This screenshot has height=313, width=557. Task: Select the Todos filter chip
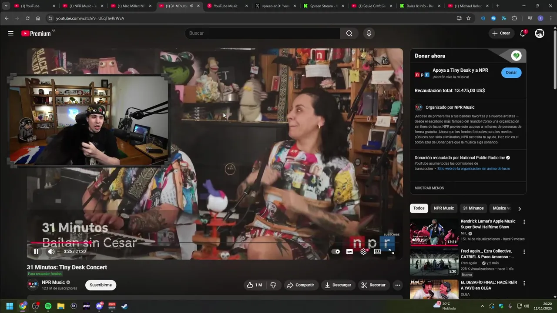(x=419, y=208)
